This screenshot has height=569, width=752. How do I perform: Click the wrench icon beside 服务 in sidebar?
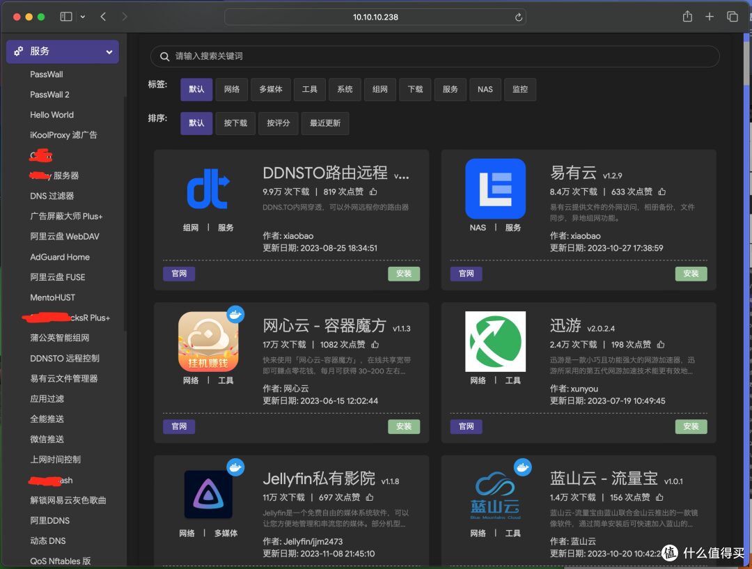[x=19, y=51]
